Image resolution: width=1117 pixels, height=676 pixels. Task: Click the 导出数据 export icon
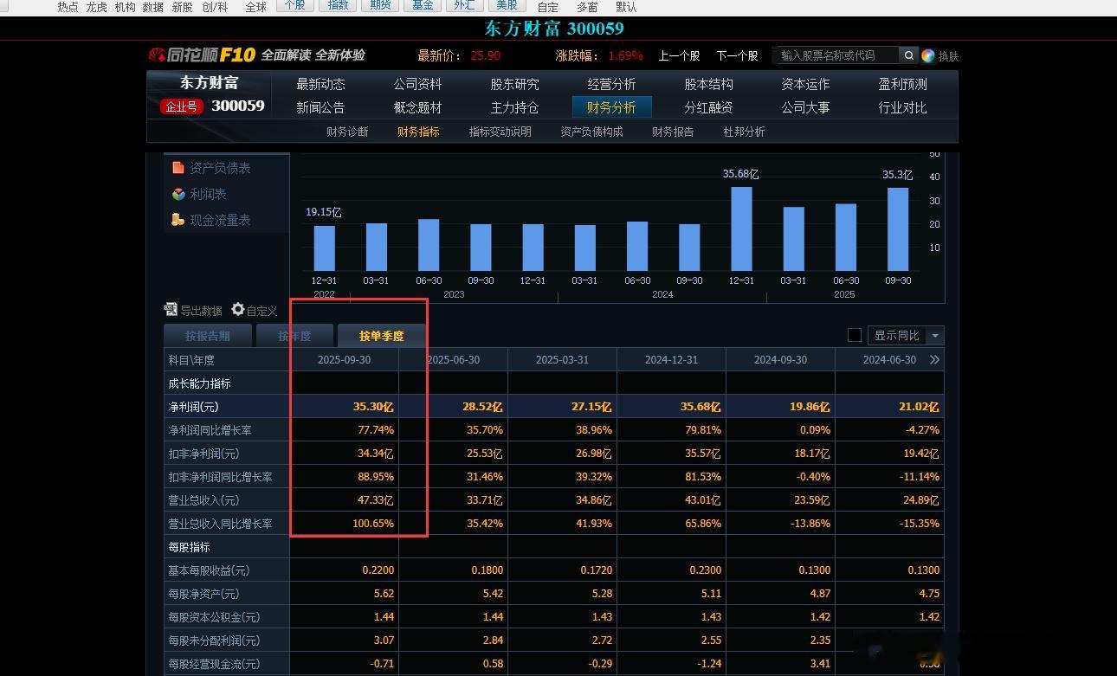click(x=171, y=309)
